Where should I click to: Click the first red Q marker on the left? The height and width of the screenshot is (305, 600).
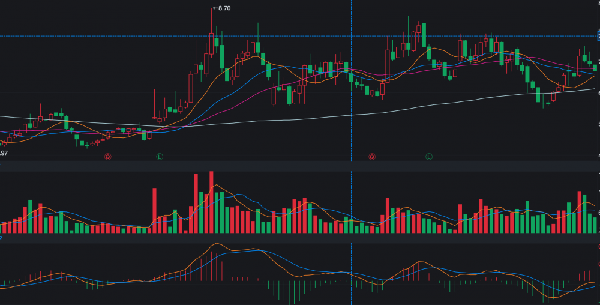click(108, 157)
